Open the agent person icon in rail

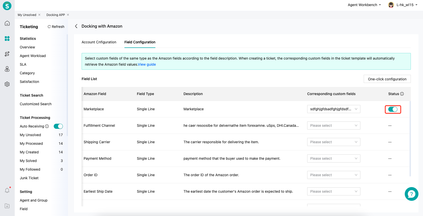click(x=7, y=69)
